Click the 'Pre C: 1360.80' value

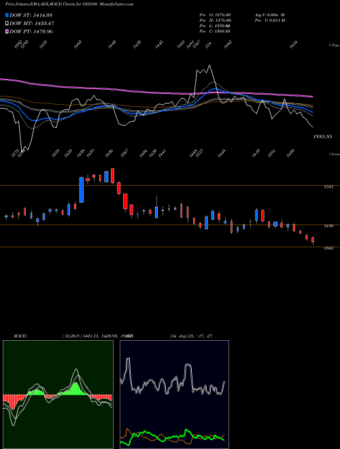click(x=215, y=31)
